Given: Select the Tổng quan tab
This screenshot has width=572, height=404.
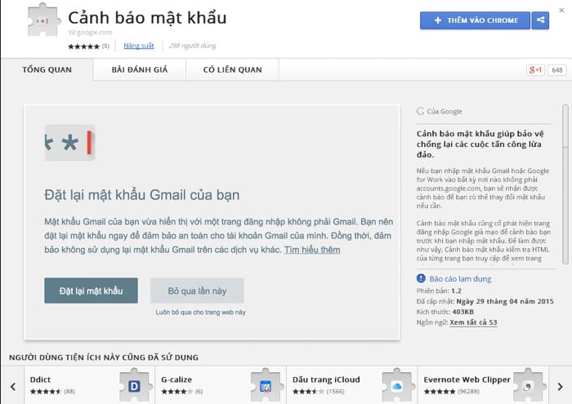Looking at the screenshot, I should pyautogui.click(x=47, y=70).
